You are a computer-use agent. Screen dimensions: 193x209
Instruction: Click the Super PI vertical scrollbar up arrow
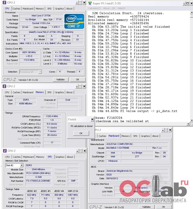coord(192,12)
